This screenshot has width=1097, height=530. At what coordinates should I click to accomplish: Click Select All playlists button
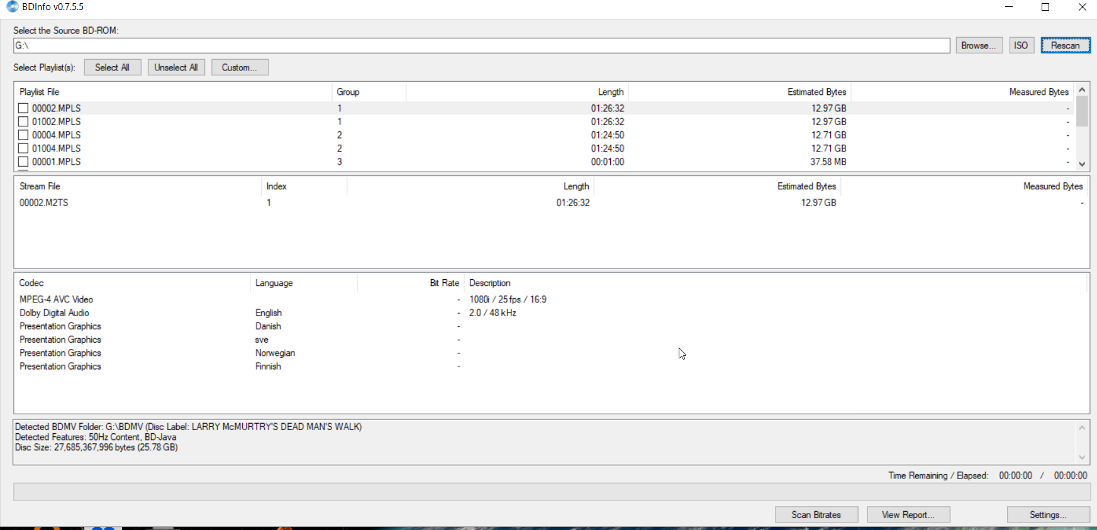click(113, 67)
